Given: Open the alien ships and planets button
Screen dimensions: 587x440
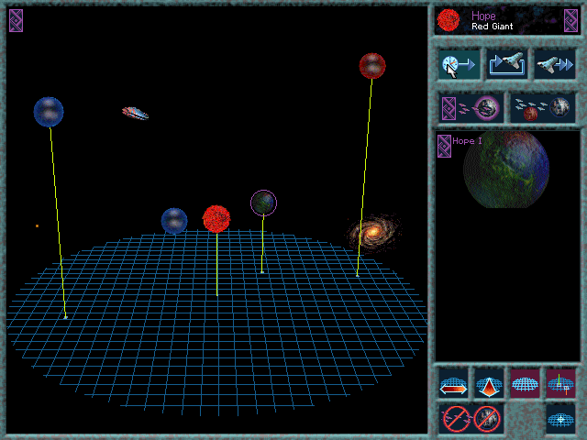Looking at the screenshot, I should (543, 108).
